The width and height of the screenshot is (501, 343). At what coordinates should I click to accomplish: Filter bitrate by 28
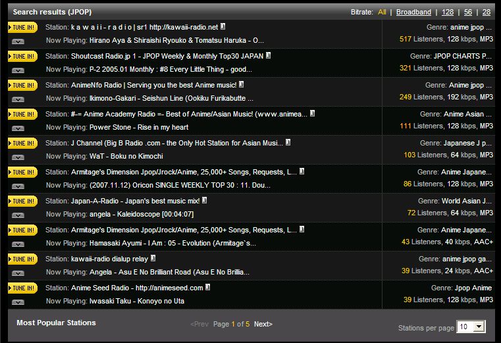pyautogui.click(x=487, y=12)
